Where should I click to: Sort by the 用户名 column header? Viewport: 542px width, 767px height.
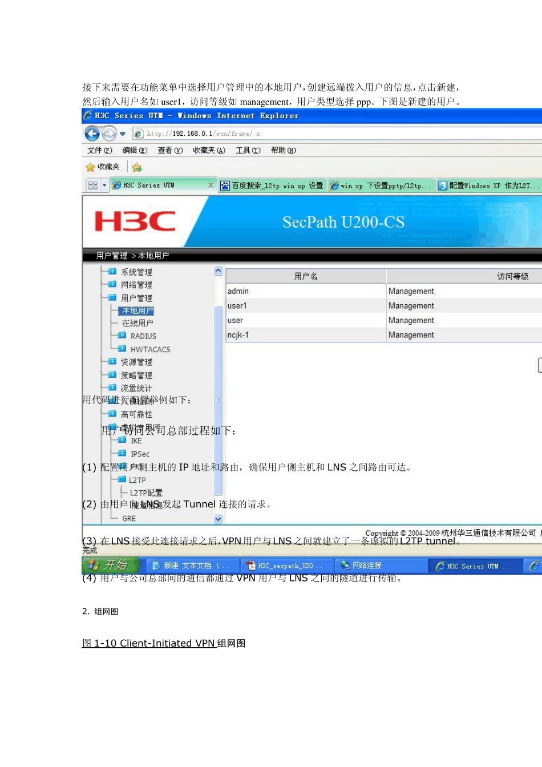306,276
